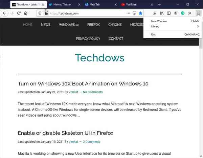Close the YouTube tab
Screen dimensions: 203x158
(152, 4)
